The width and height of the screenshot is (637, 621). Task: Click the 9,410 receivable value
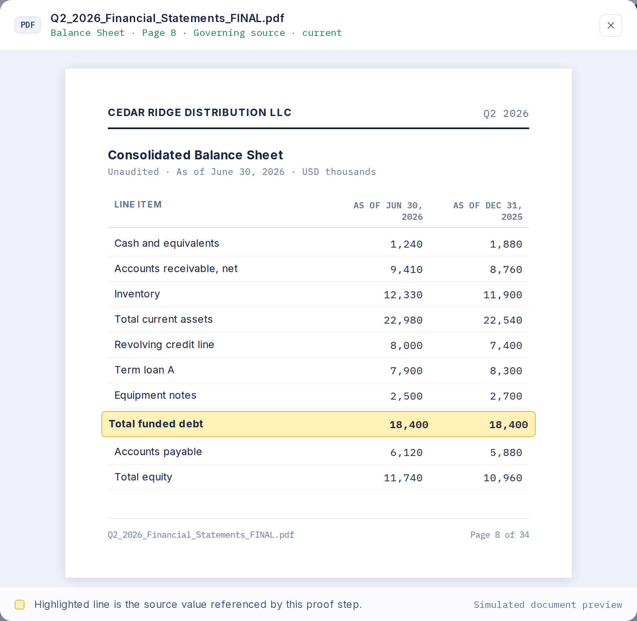pos(406,270)
